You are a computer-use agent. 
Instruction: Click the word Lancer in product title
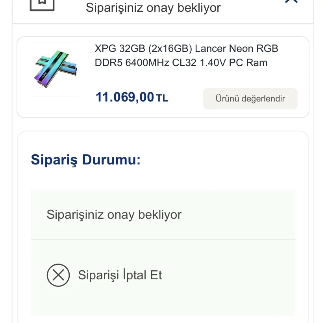click(x=211, y=49)
